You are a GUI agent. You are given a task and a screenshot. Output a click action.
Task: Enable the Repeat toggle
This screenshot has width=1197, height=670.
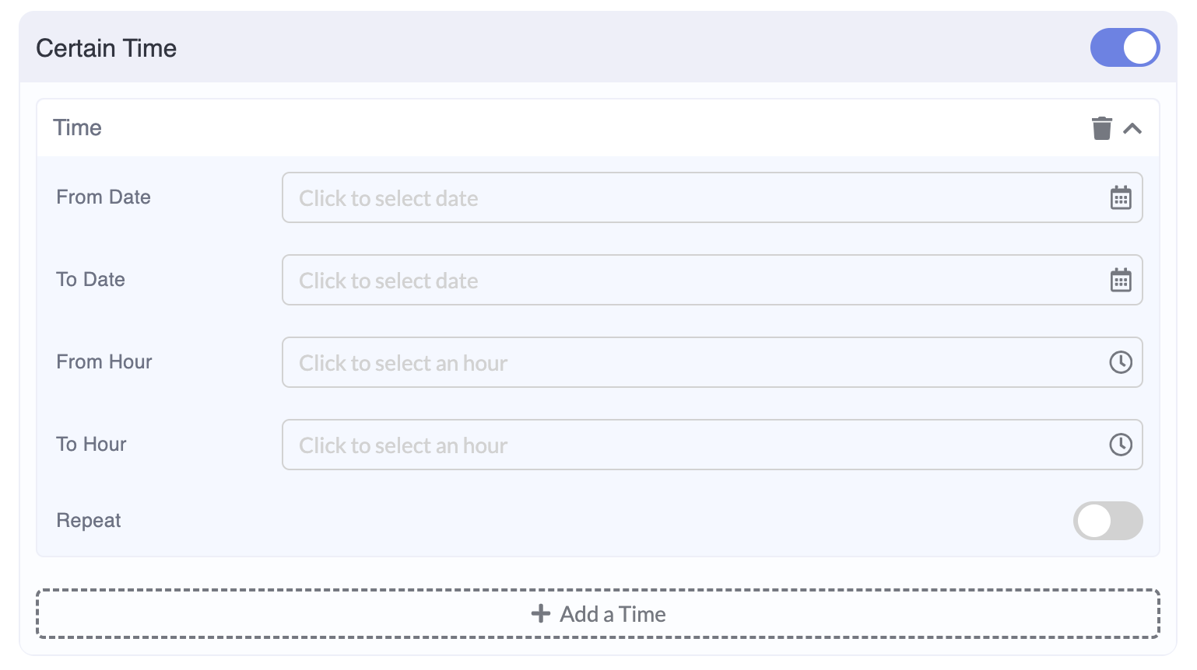point(1107,521)
